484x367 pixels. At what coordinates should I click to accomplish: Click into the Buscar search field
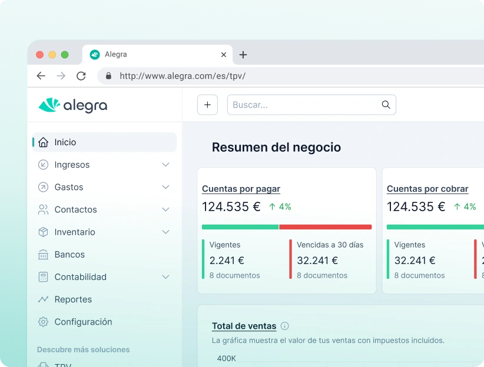[x=304, y=105]
